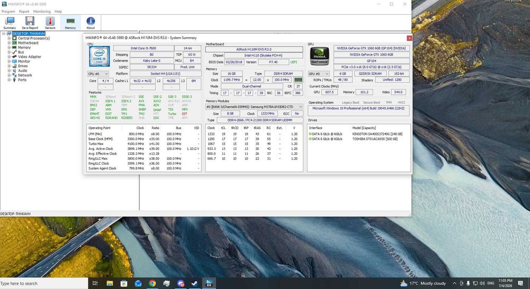Screen dimensions: 530x289
Task: Click the Secure Boot label
Action: click(x=372, y=102)
